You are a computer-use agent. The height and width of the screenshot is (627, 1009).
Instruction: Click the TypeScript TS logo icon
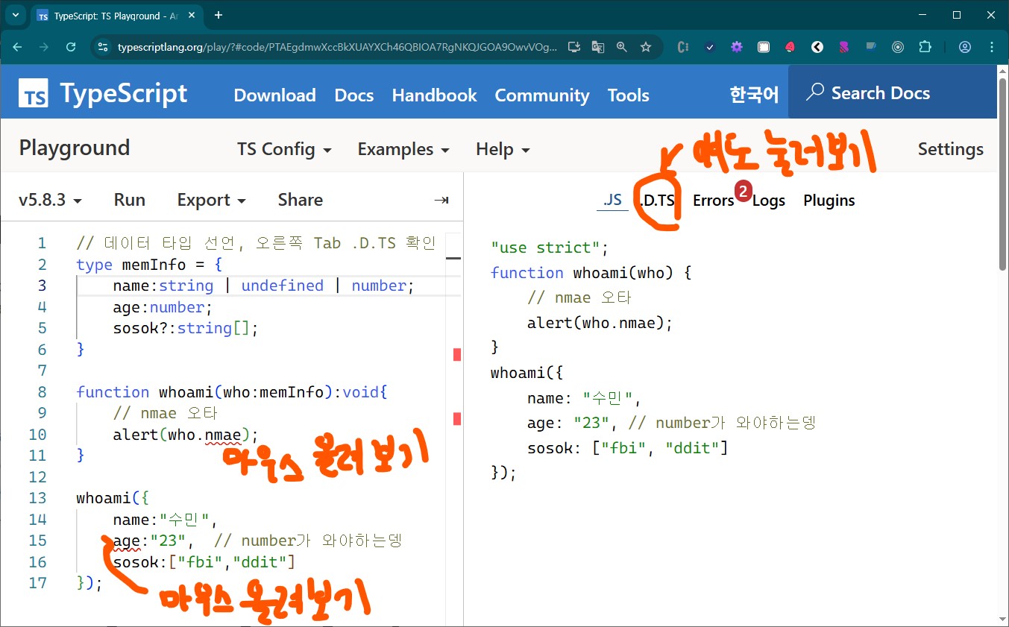[34, 94]
